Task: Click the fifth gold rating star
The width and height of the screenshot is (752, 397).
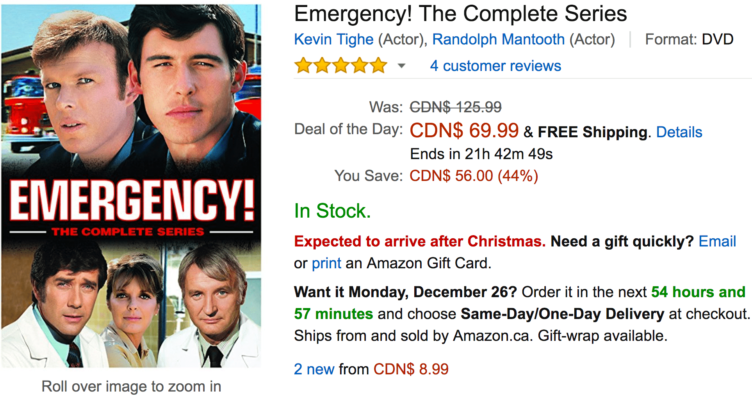Action: point(378,66)
